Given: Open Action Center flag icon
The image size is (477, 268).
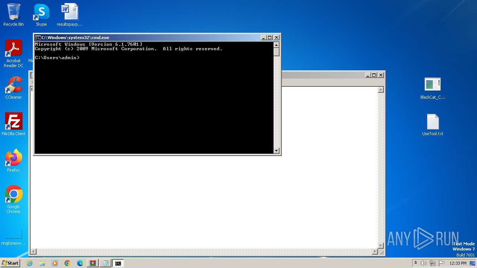Looking at the screenshot, I should click(x=442, y=263).
